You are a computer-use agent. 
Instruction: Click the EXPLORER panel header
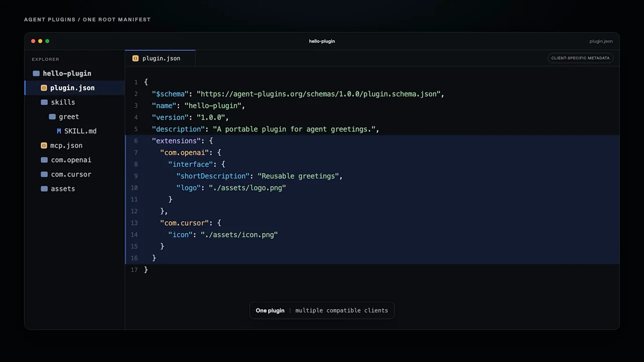tap(45, 59)
